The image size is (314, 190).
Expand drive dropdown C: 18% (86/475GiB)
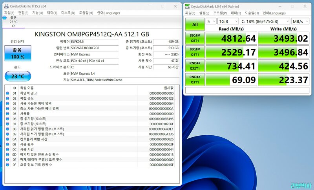[265, 21]
